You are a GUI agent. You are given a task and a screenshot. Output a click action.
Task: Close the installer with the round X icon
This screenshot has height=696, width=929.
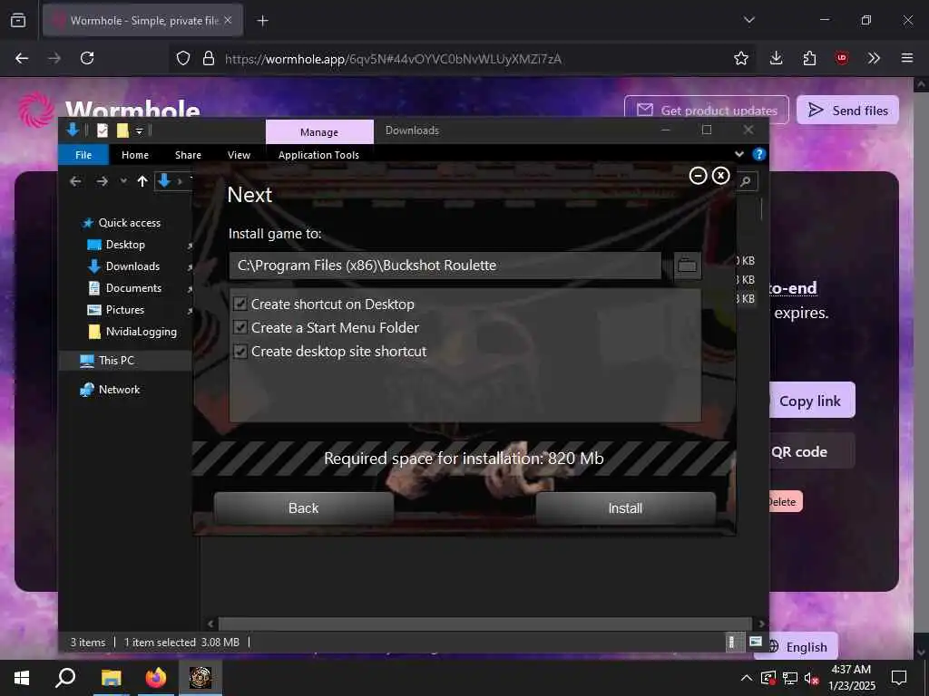720,176
